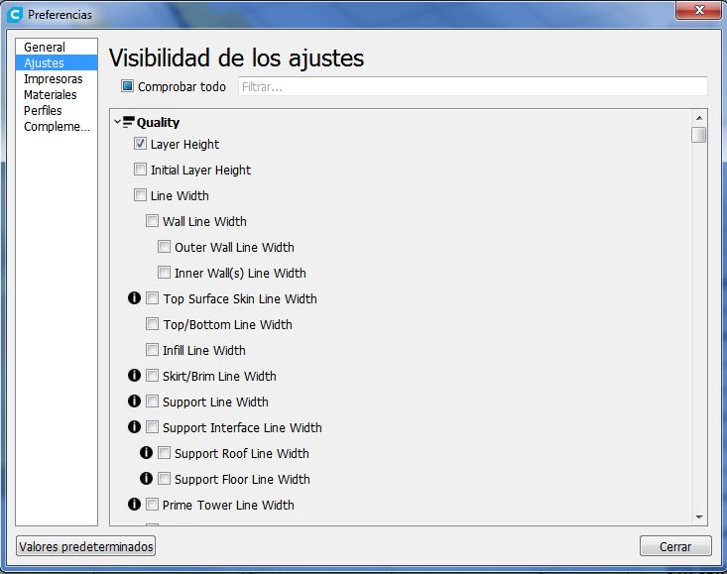This screenshot has height=574, width=727.
Task: Check Support Roof Line Width checkbox
Action: point(164,453)
